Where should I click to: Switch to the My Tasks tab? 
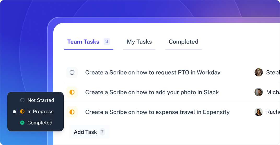tap(139, 42)
